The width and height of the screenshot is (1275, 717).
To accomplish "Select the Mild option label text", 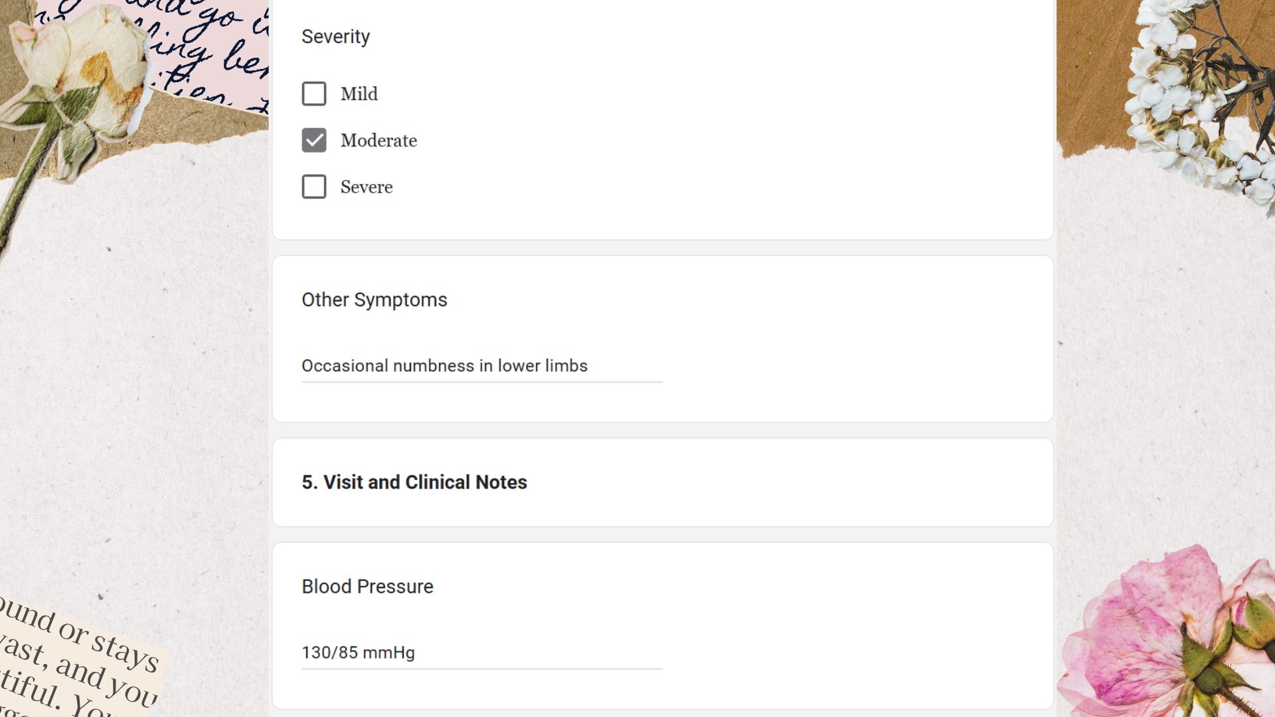I will click(x=359, y=94).
